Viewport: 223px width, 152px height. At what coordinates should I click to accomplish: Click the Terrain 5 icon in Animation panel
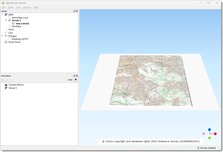coord(6,88)
